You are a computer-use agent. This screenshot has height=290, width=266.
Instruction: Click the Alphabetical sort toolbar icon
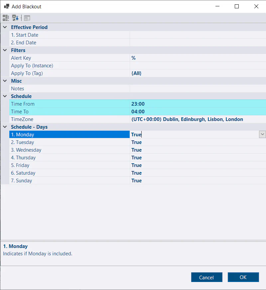(16, 18)
